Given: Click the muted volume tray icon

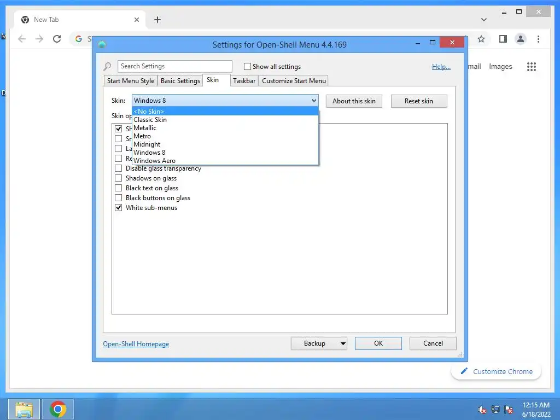Looking at the screenshot, I should 482,410.
